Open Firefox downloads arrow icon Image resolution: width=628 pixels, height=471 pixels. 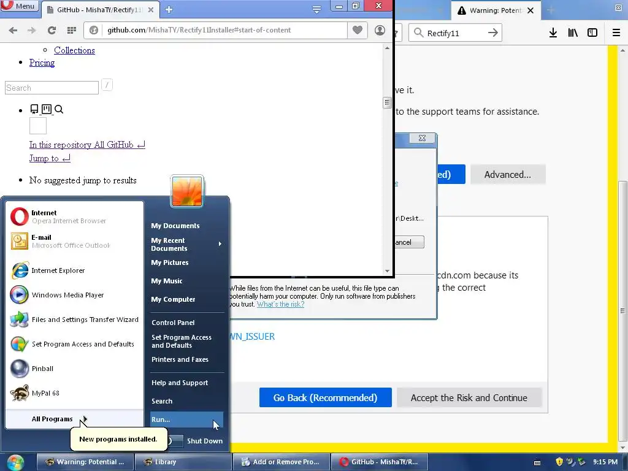(x=553, y=33)
